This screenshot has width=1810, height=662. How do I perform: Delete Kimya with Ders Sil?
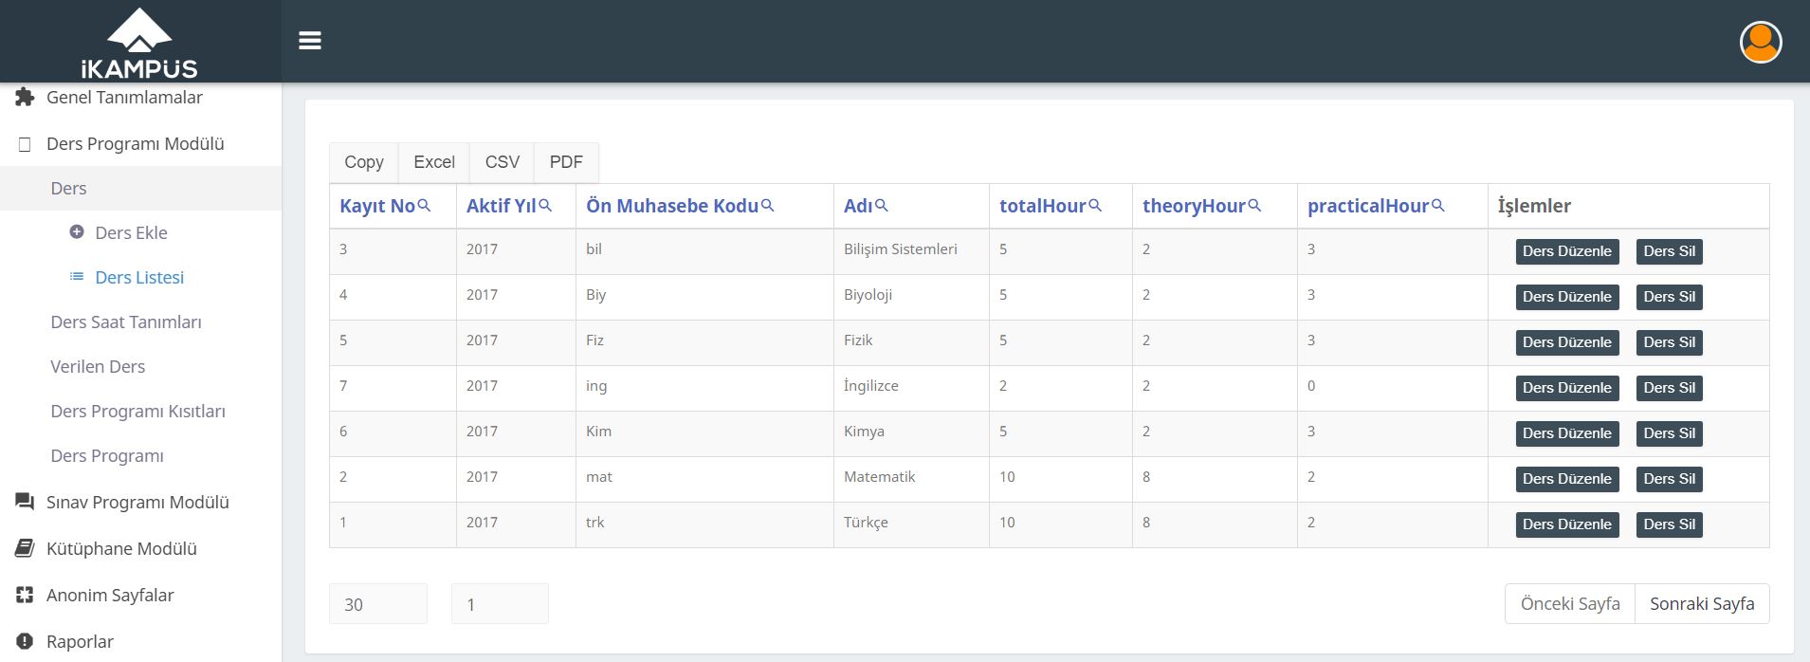pyautogui.click(x=1670, y=433)
